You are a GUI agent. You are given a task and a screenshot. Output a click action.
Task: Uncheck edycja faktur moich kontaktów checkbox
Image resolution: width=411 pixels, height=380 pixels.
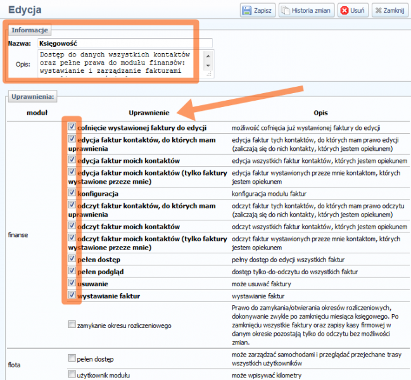click(72, 160)
